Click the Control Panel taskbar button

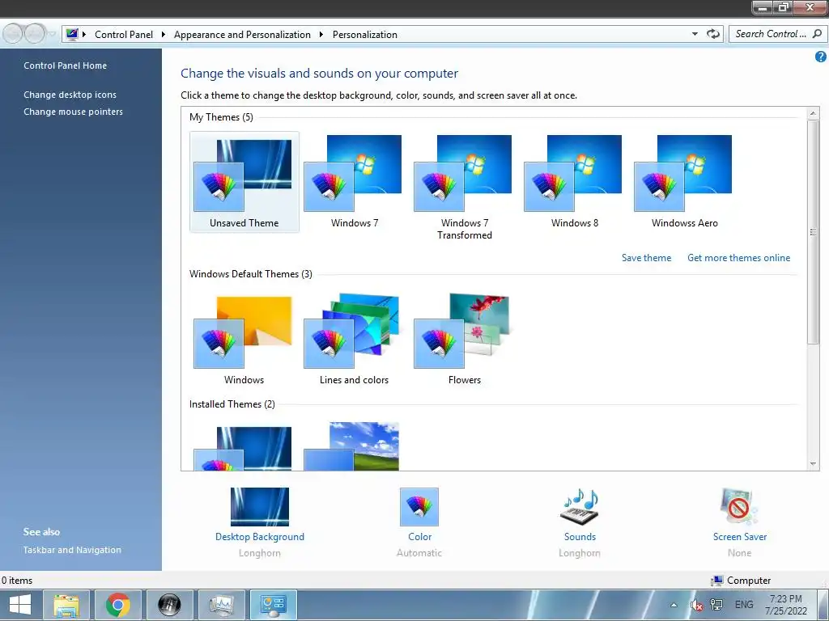tap(273, 605)
